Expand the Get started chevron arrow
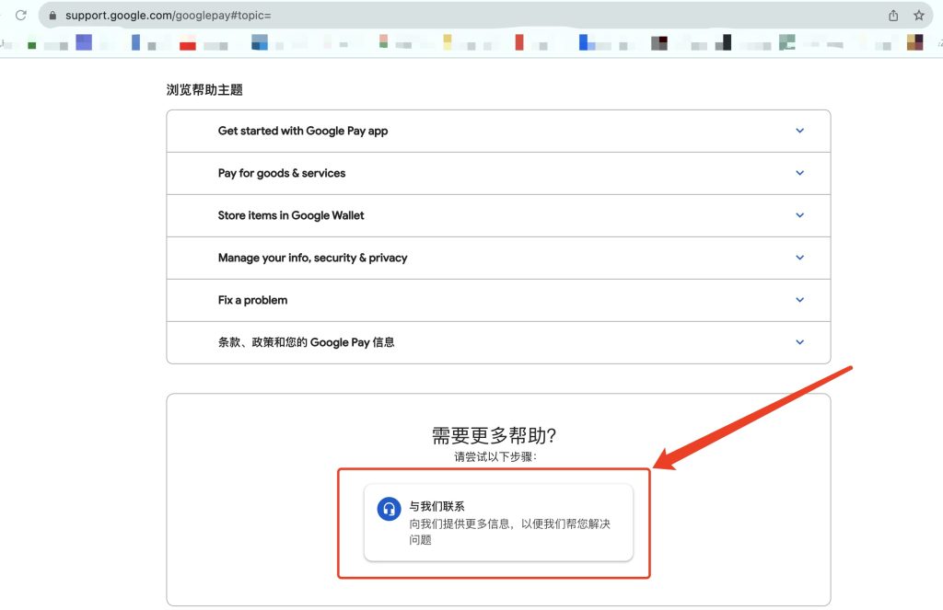 click(x=799, y=131)
